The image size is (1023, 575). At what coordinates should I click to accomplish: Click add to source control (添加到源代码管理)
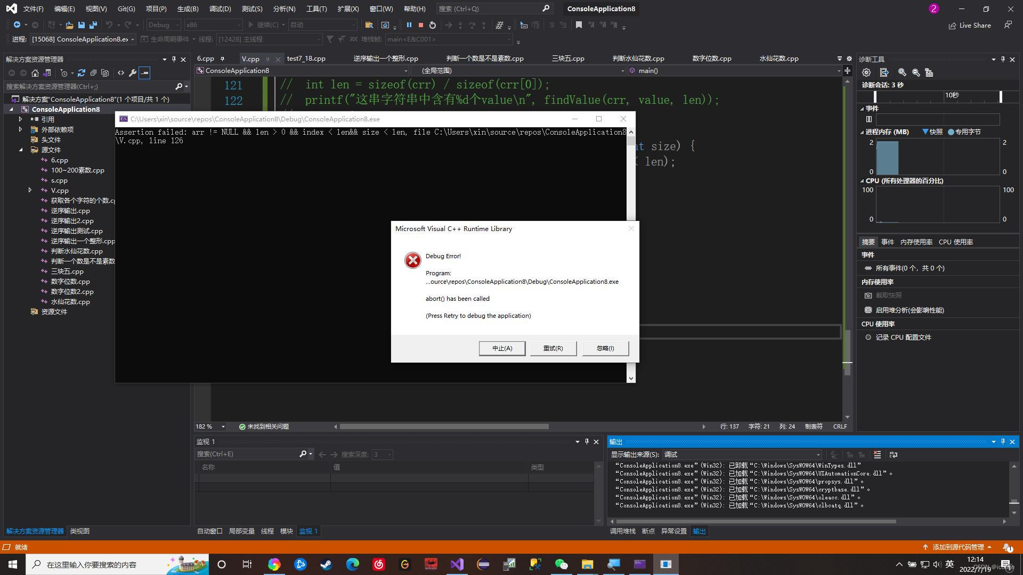coord(957,547)
